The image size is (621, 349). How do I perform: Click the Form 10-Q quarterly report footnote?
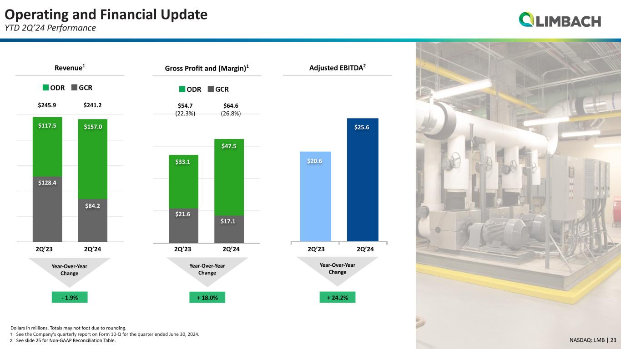point(104,334)
